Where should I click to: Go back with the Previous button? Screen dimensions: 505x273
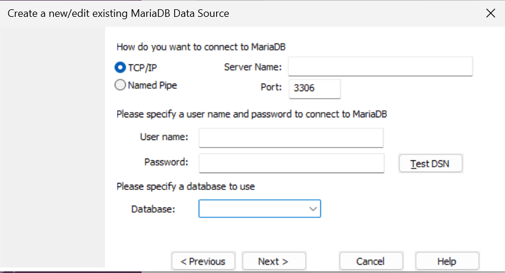pos(203,261)
